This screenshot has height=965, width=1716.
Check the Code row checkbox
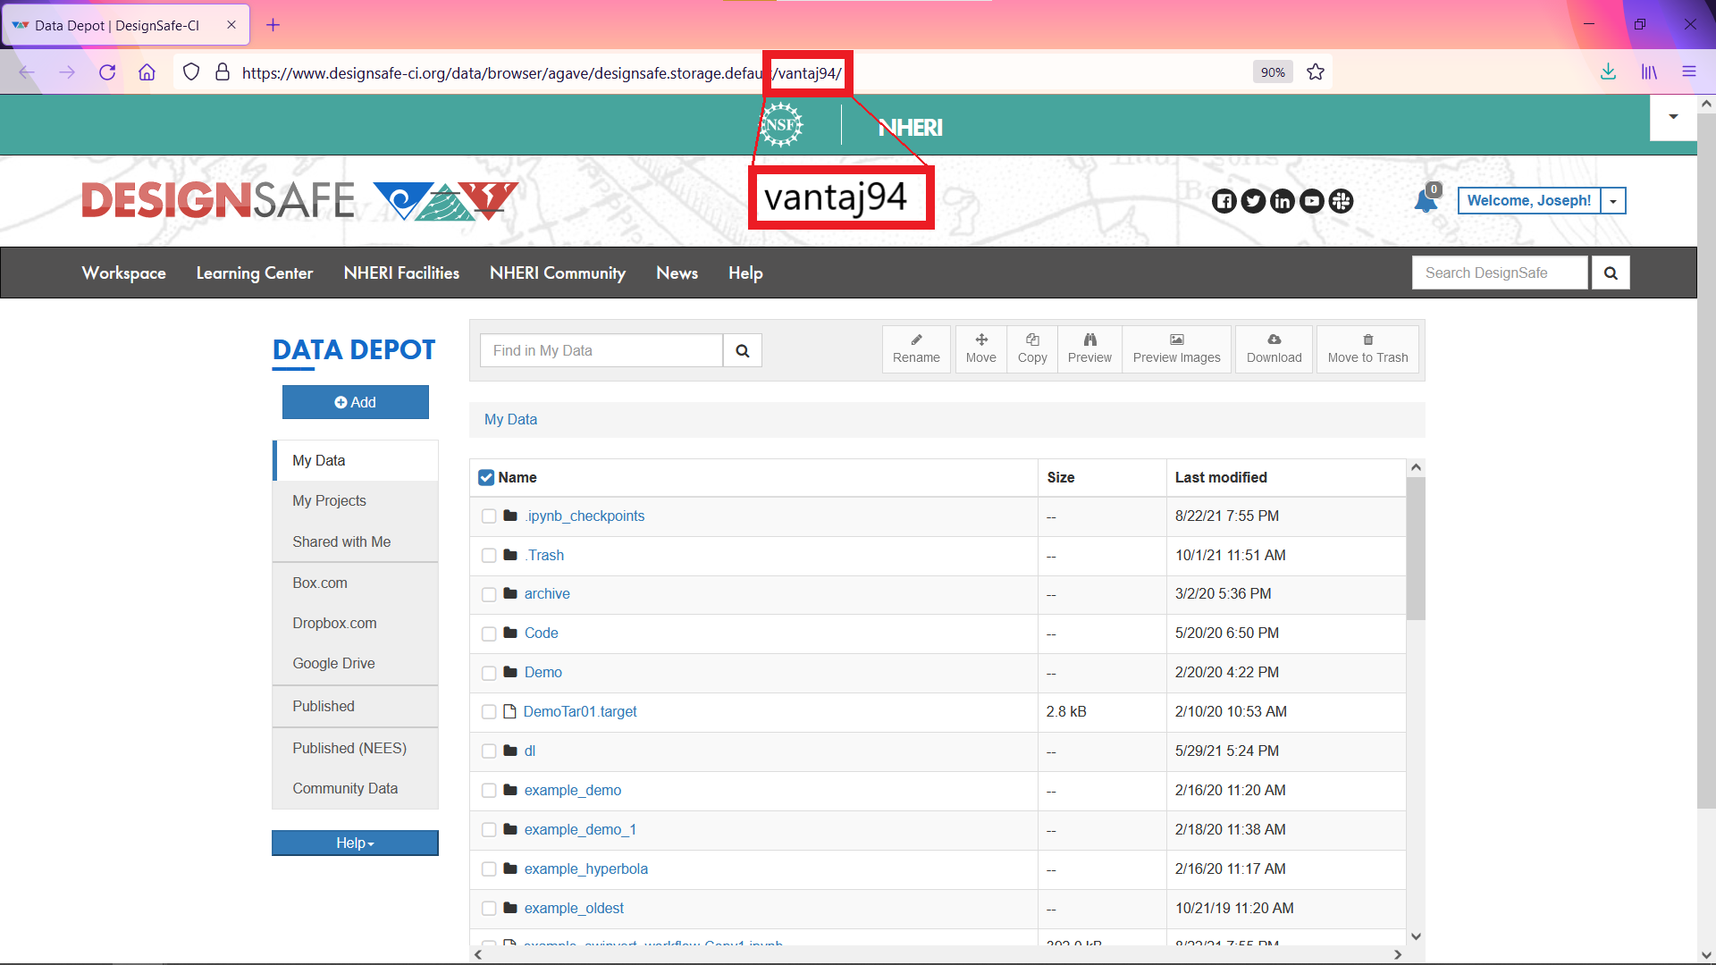tap(489, 634)
